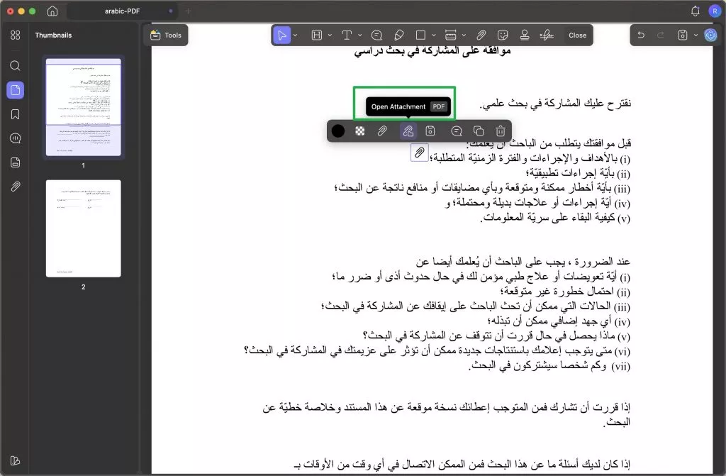Go to the Home icon
This screenshot has width=726, height=476.
point(52,11)
